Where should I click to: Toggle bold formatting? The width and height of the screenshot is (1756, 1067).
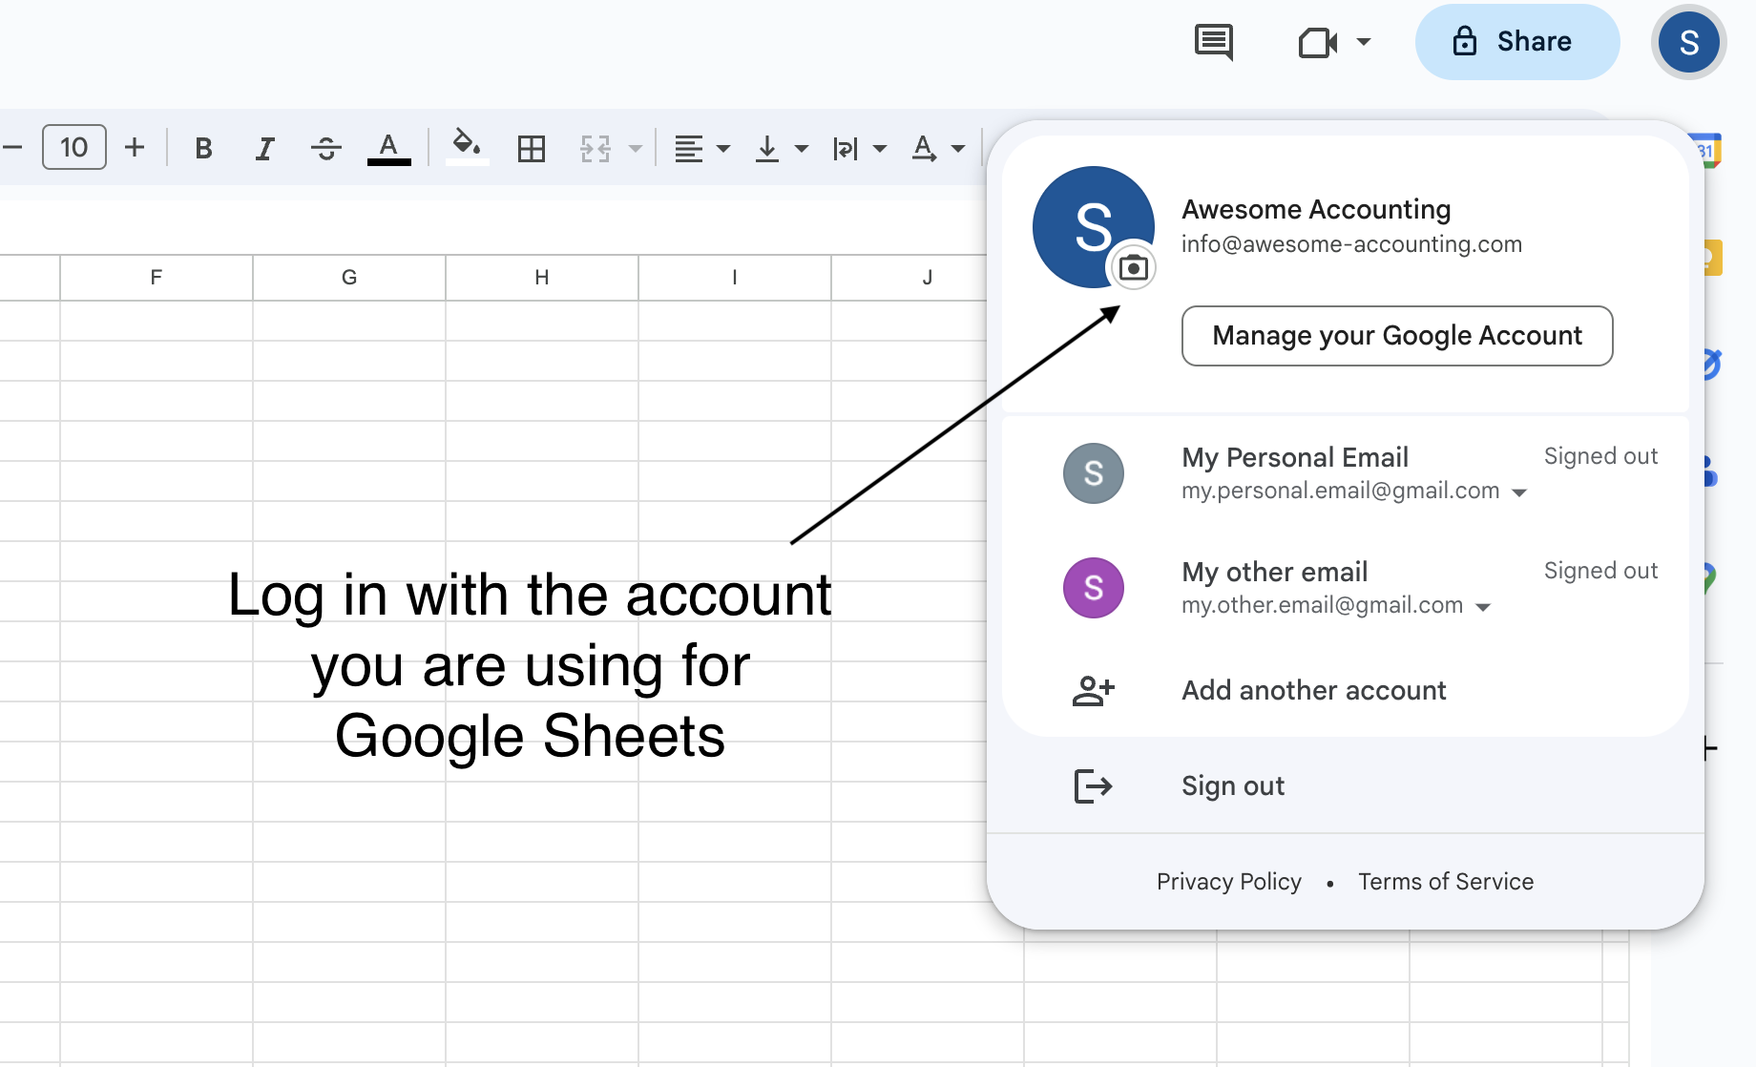pyautogui.click(x=203, y=148)
